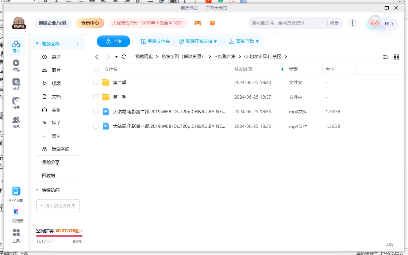This screenshot has width=408, height=255.
Task: Click the storage usage progress bar
Action: pos(59,235)
